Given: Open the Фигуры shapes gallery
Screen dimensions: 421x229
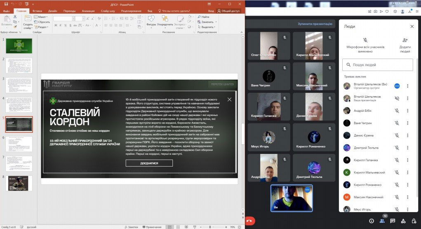Looking at the screenshot, I should [x=151, y=19].
